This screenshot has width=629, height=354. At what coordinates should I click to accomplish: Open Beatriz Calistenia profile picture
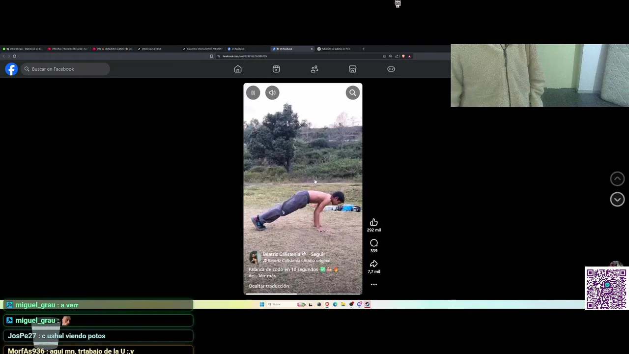pos(254,257)
